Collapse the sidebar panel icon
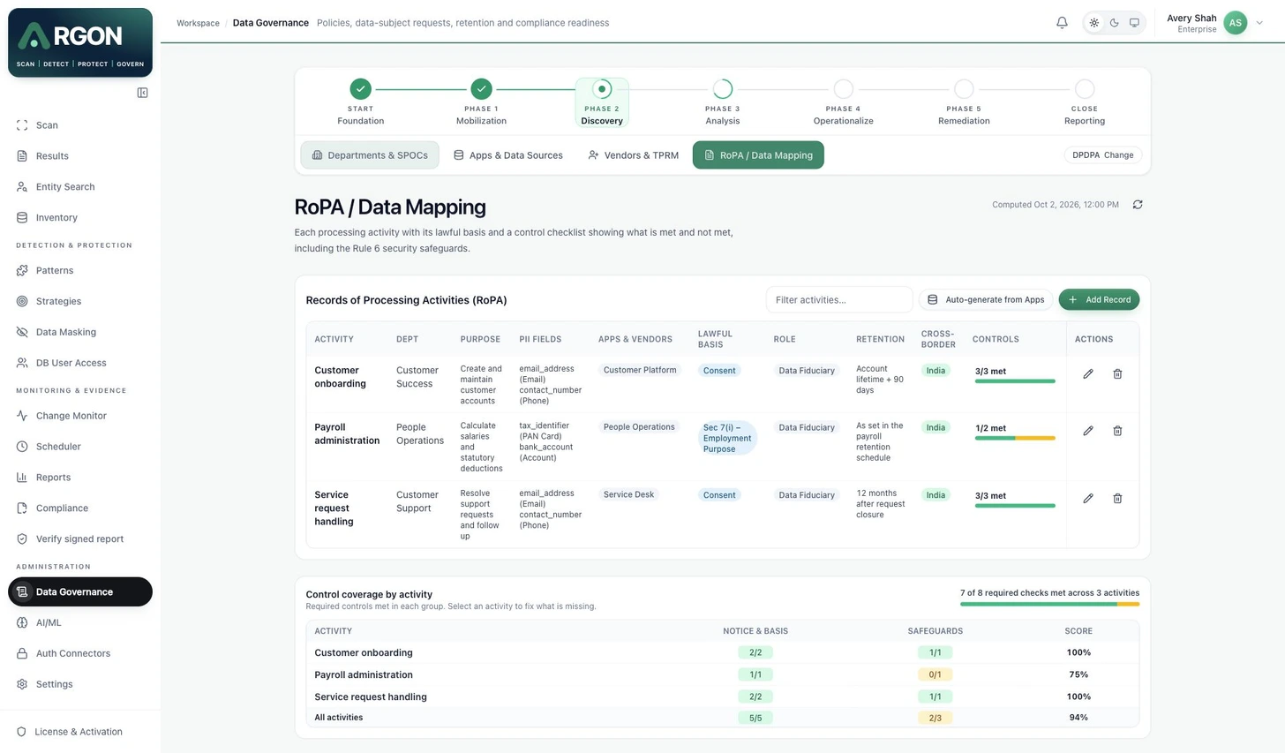 coord(142,93)
